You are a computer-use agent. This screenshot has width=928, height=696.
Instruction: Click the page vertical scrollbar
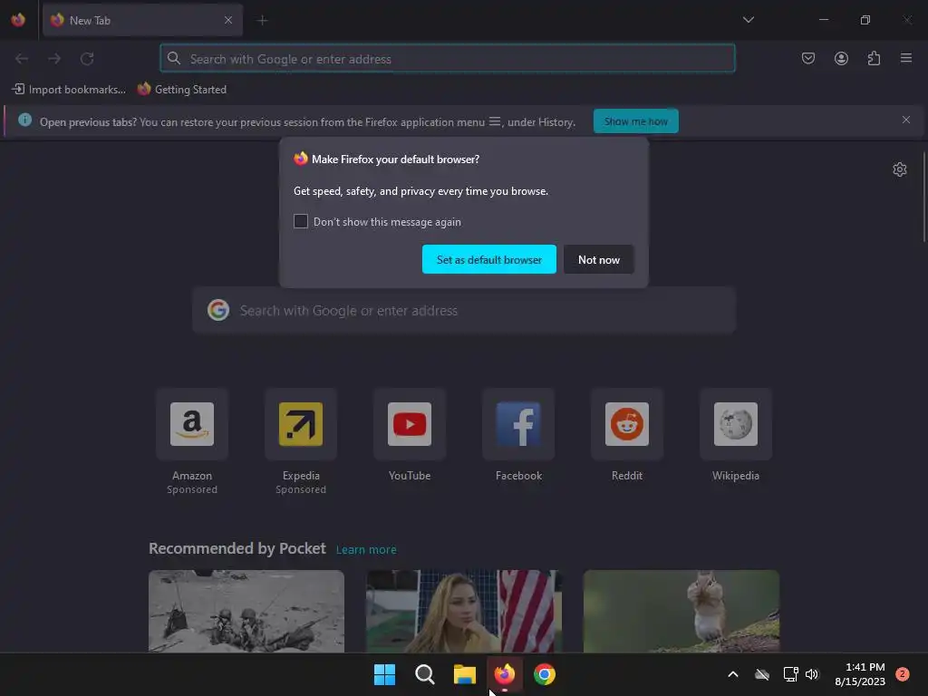[923, 197]
